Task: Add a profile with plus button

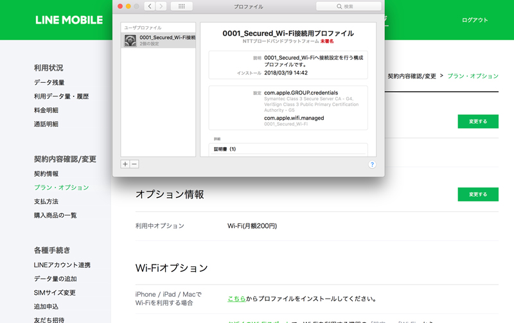Action: click(x=125, y=164)
